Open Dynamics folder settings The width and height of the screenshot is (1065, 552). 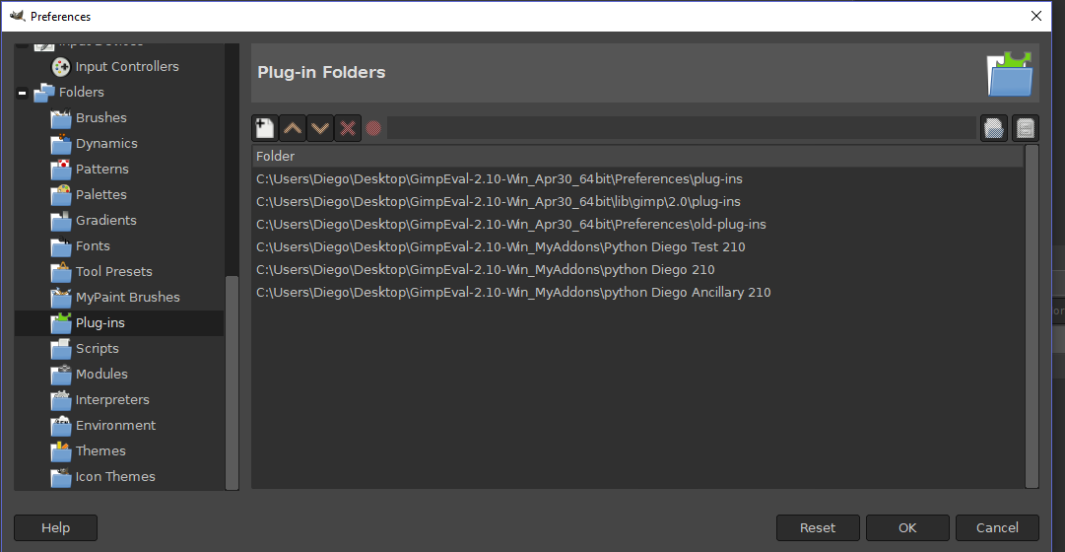[106, 144]
